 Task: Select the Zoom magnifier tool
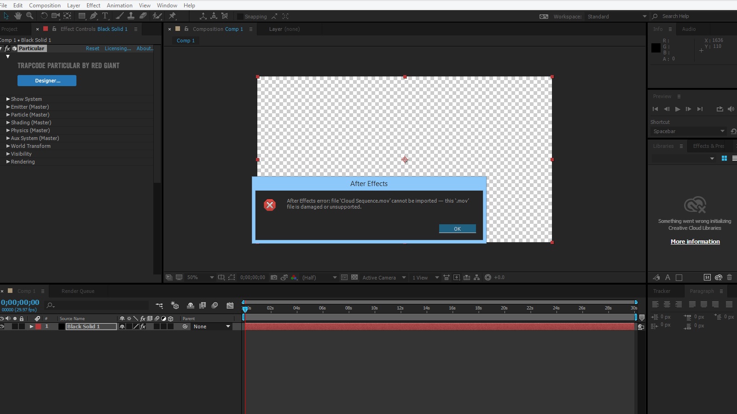(30, 16)
